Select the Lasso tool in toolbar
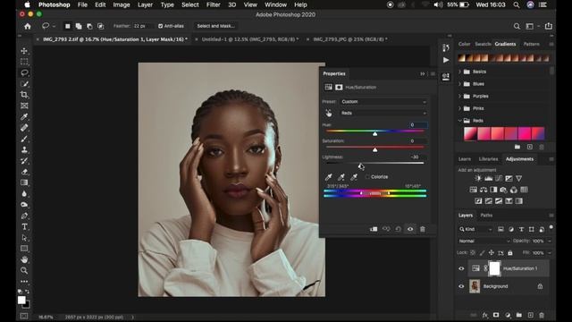The height and width of the screenshot is (322, 572). (24, 72)
